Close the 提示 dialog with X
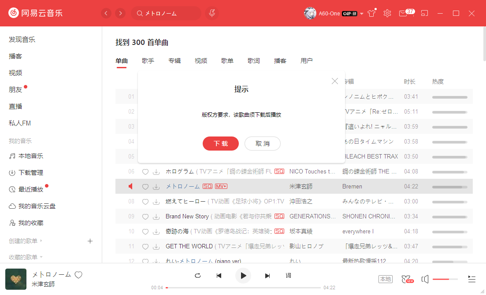486x295 pixels. [x=335, y=81]
